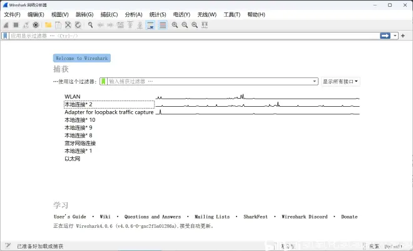Select interface 本地连接* 1
Viewport: 413px width, 251px height.
pos(78,151)
